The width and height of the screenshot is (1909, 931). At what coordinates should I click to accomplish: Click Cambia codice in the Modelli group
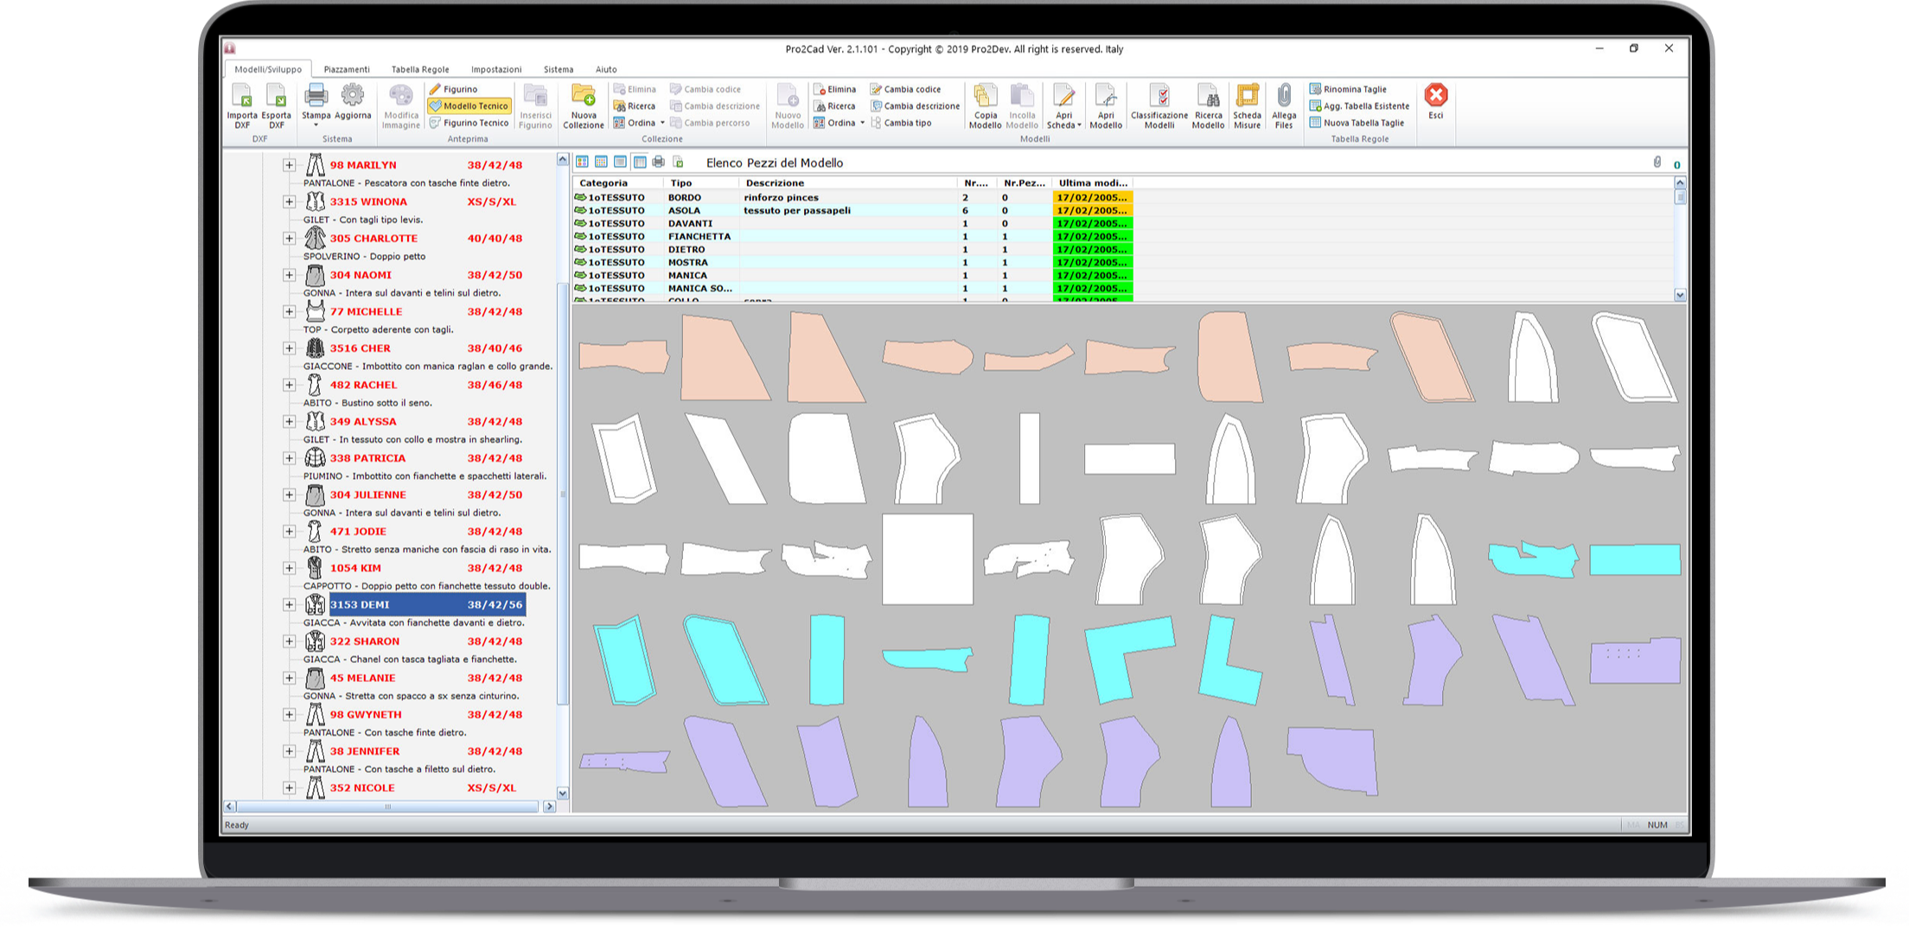(905, 89)
